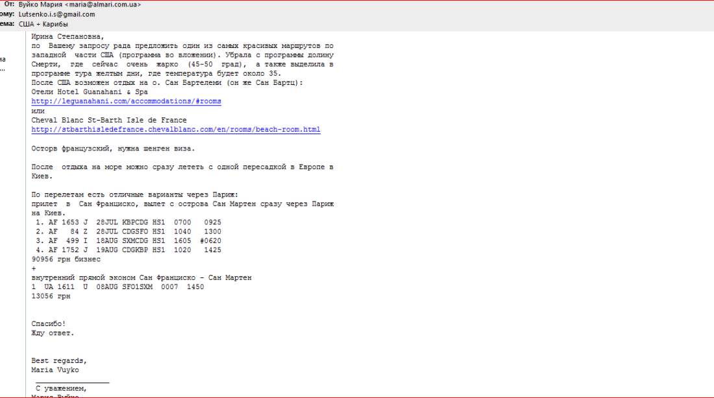Click the sentence about the Schengen visa
Viewport: 714px width, 398px height.
[x=113, y=148]
